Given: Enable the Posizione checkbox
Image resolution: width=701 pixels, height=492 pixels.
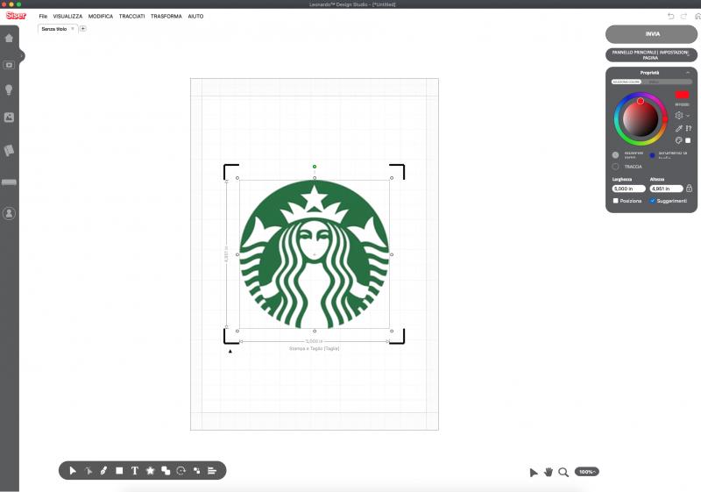Looking at the screenshot, I should pos(616,201).
